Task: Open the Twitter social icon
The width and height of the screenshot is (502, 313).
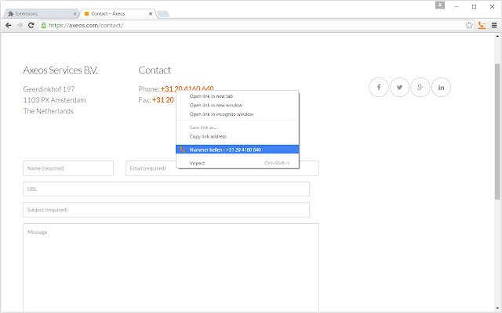Action: click(399, 87)
